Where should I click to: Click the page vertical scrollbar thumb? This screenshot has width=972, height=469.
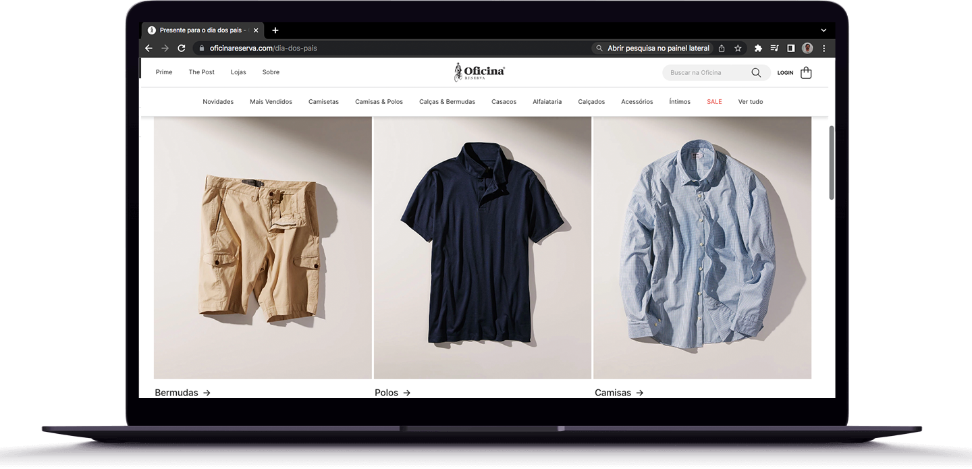[832, 163]
